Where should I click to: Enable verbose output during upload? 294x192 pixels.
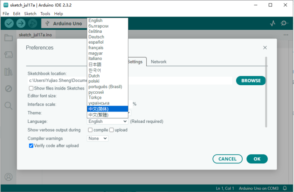pyautogui.click(x=111, y=130)
